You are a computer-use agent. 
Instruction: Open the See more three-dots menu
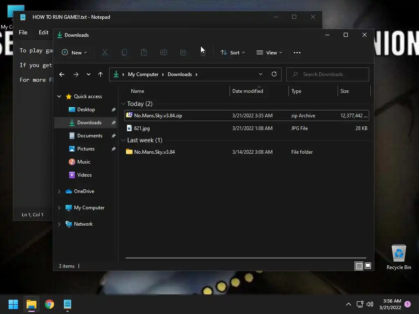point(297,53)
